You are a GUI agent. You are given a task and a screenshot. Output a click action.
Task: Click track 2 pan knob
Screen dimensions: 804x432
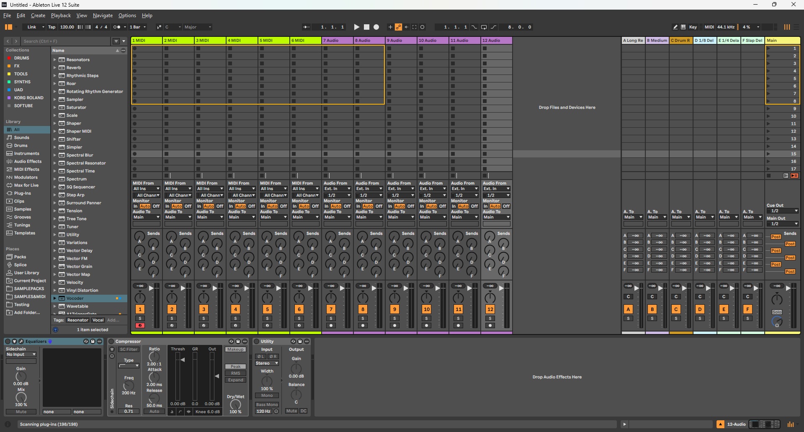(172, 298)
